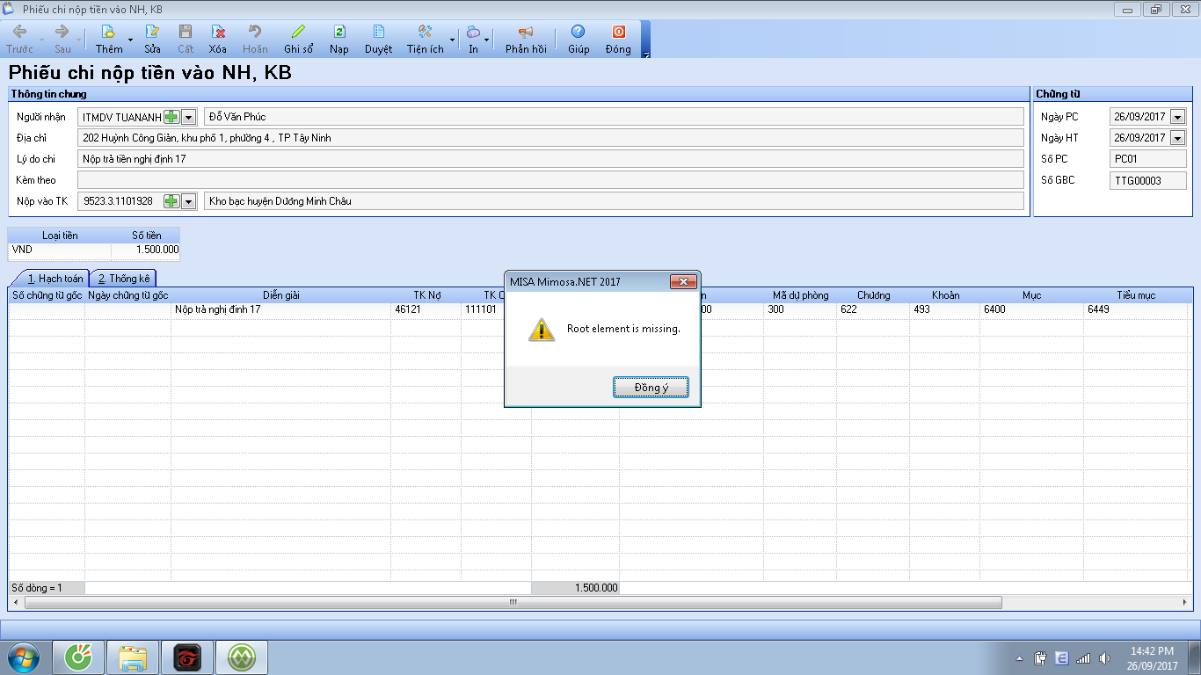Viewport: 1201px width, 675px height.
Task: Expand the Nộp vào TK dropdown arrow
Action: tap(188, 201)
